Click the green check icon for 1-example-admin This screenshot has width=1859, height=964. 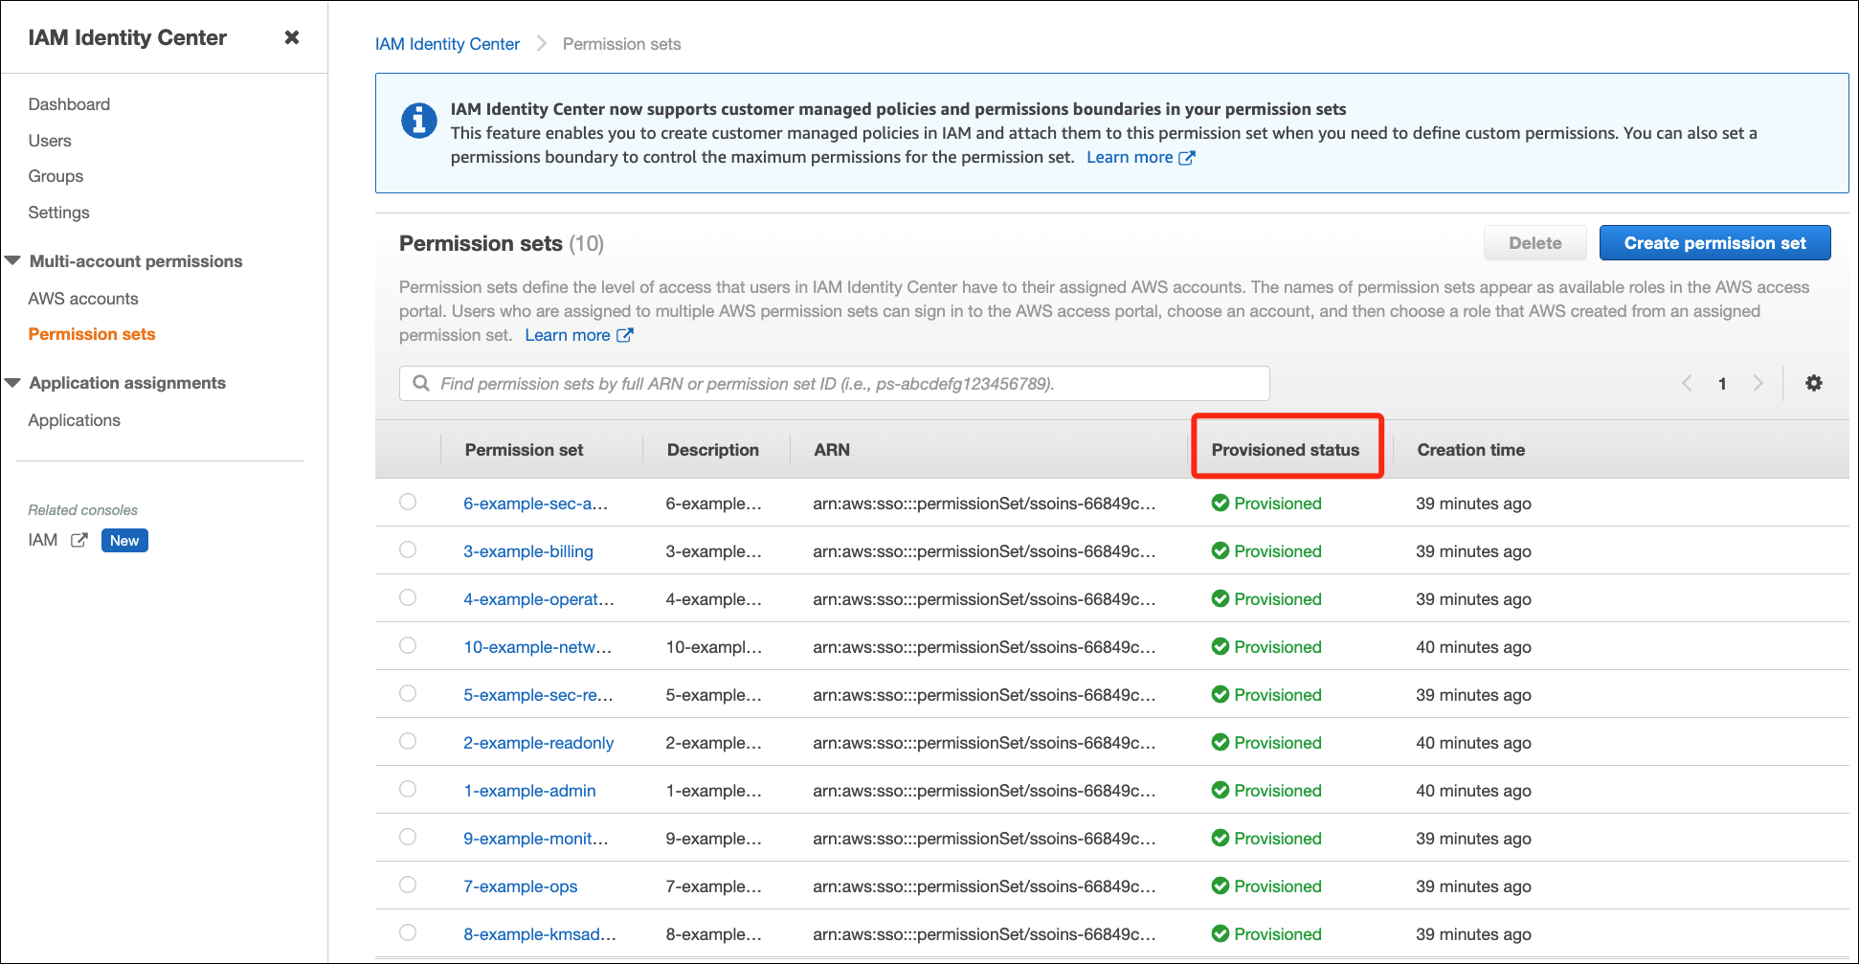pos(1220,790)
